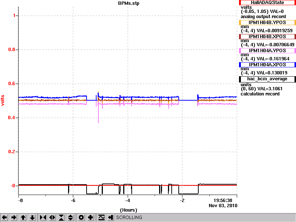Click the SCROLLING status label
Screen dimensions: 296x222
click(129, 218)
